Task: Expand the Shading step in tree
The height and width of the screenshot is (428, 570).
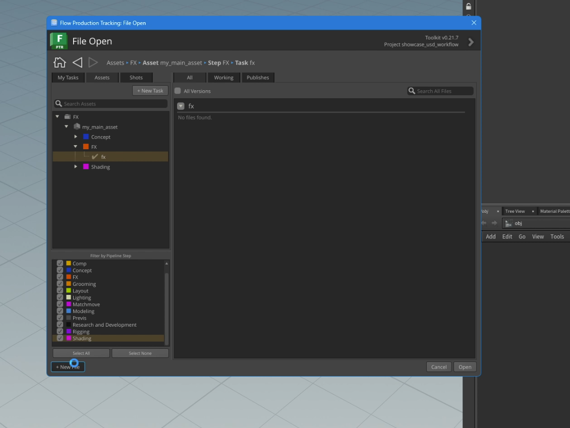Action: (76, 166)
